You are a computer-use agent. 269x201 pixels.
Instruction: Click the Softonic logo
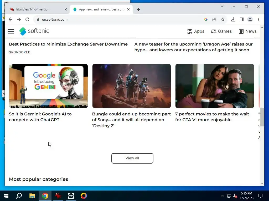click(34, 31)
